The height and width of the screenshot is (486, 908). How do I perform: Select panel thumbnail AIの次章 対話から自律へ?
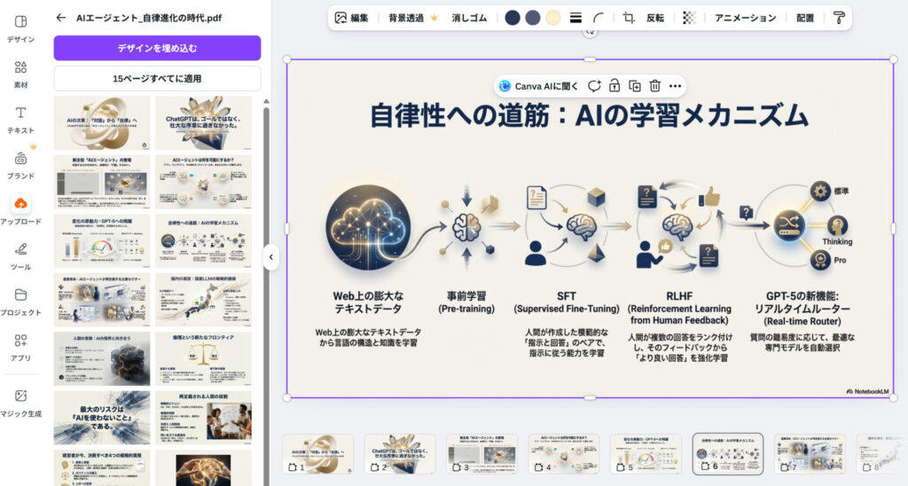pyautogui.click(x=102, y=122)
